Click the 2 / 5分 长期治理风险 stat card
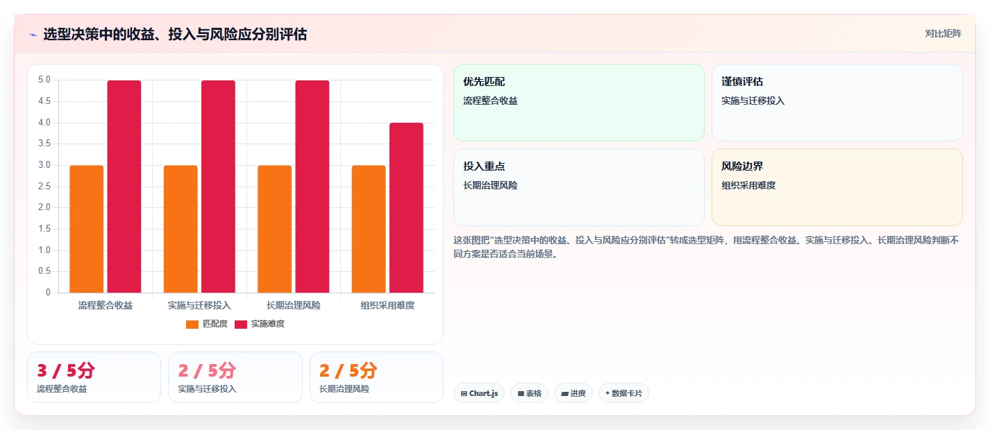This screenshot has height=430, width=990. pos(376,377)
